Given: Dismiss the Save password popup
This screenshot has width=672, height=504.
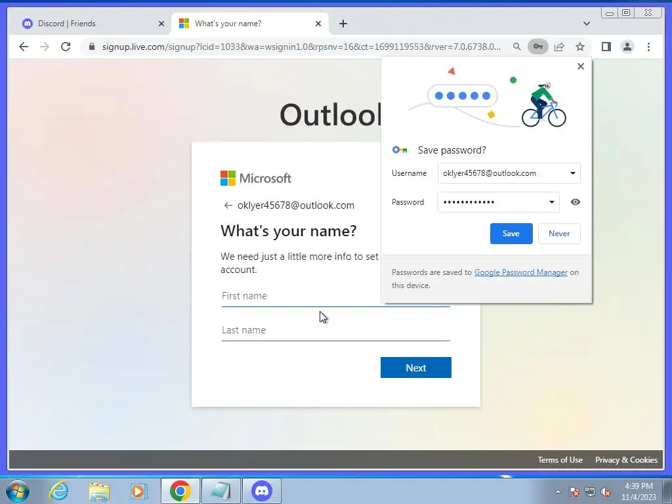Looking at the screenshot, I should 580,66.
